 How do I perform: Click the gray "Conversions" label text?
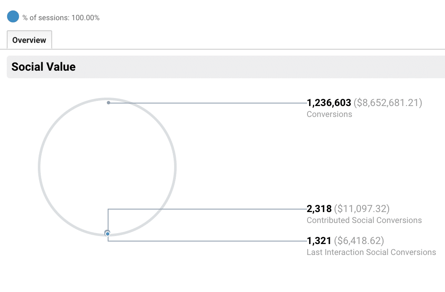point(329,114)
